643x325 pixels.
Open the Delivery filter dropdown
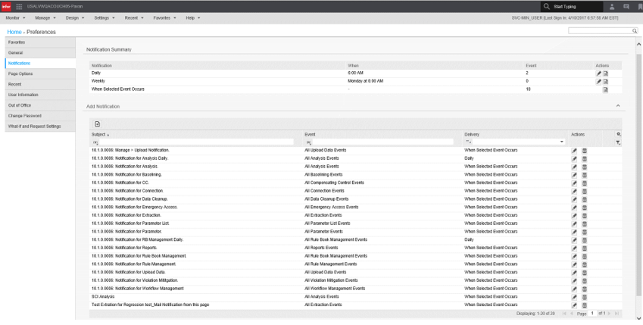(561, 142)
